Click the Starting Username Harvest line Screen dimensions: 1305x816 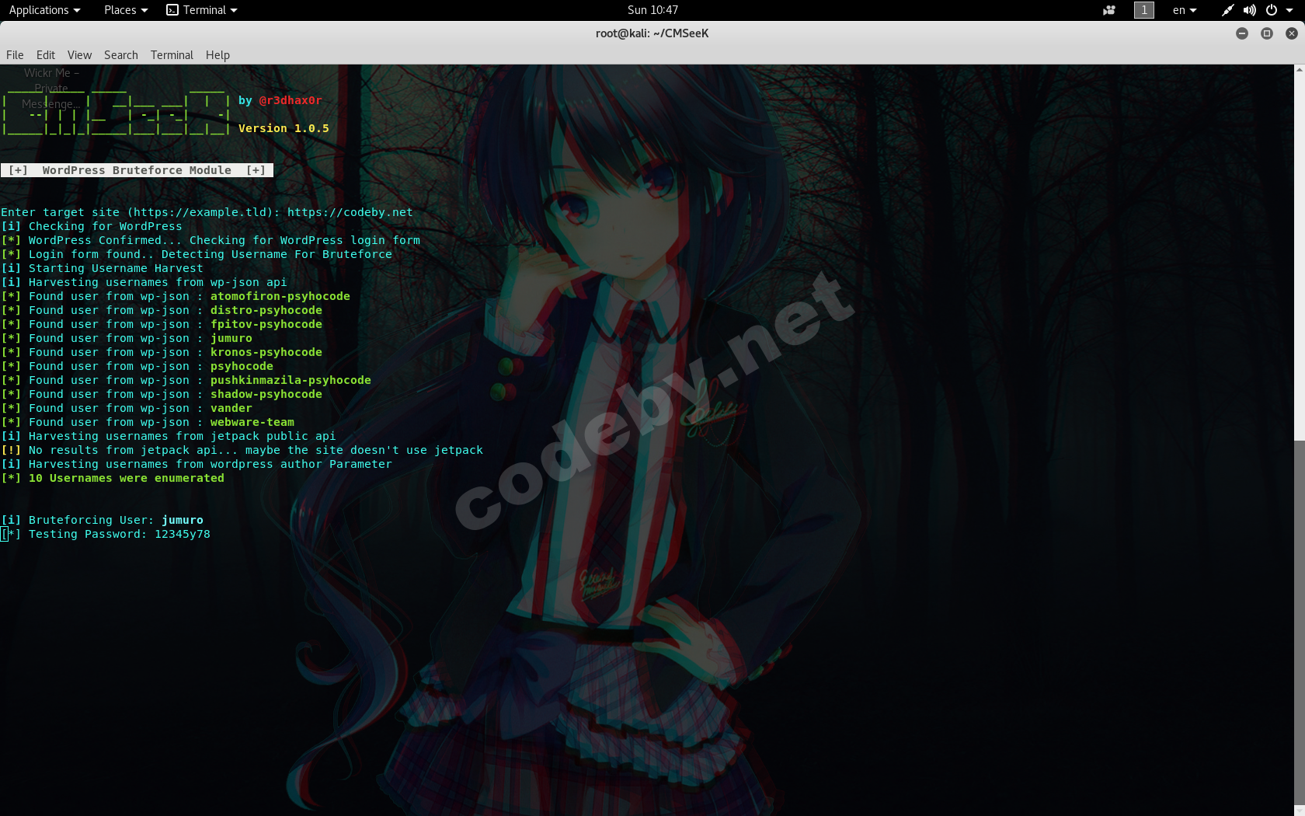click(102, 268)
